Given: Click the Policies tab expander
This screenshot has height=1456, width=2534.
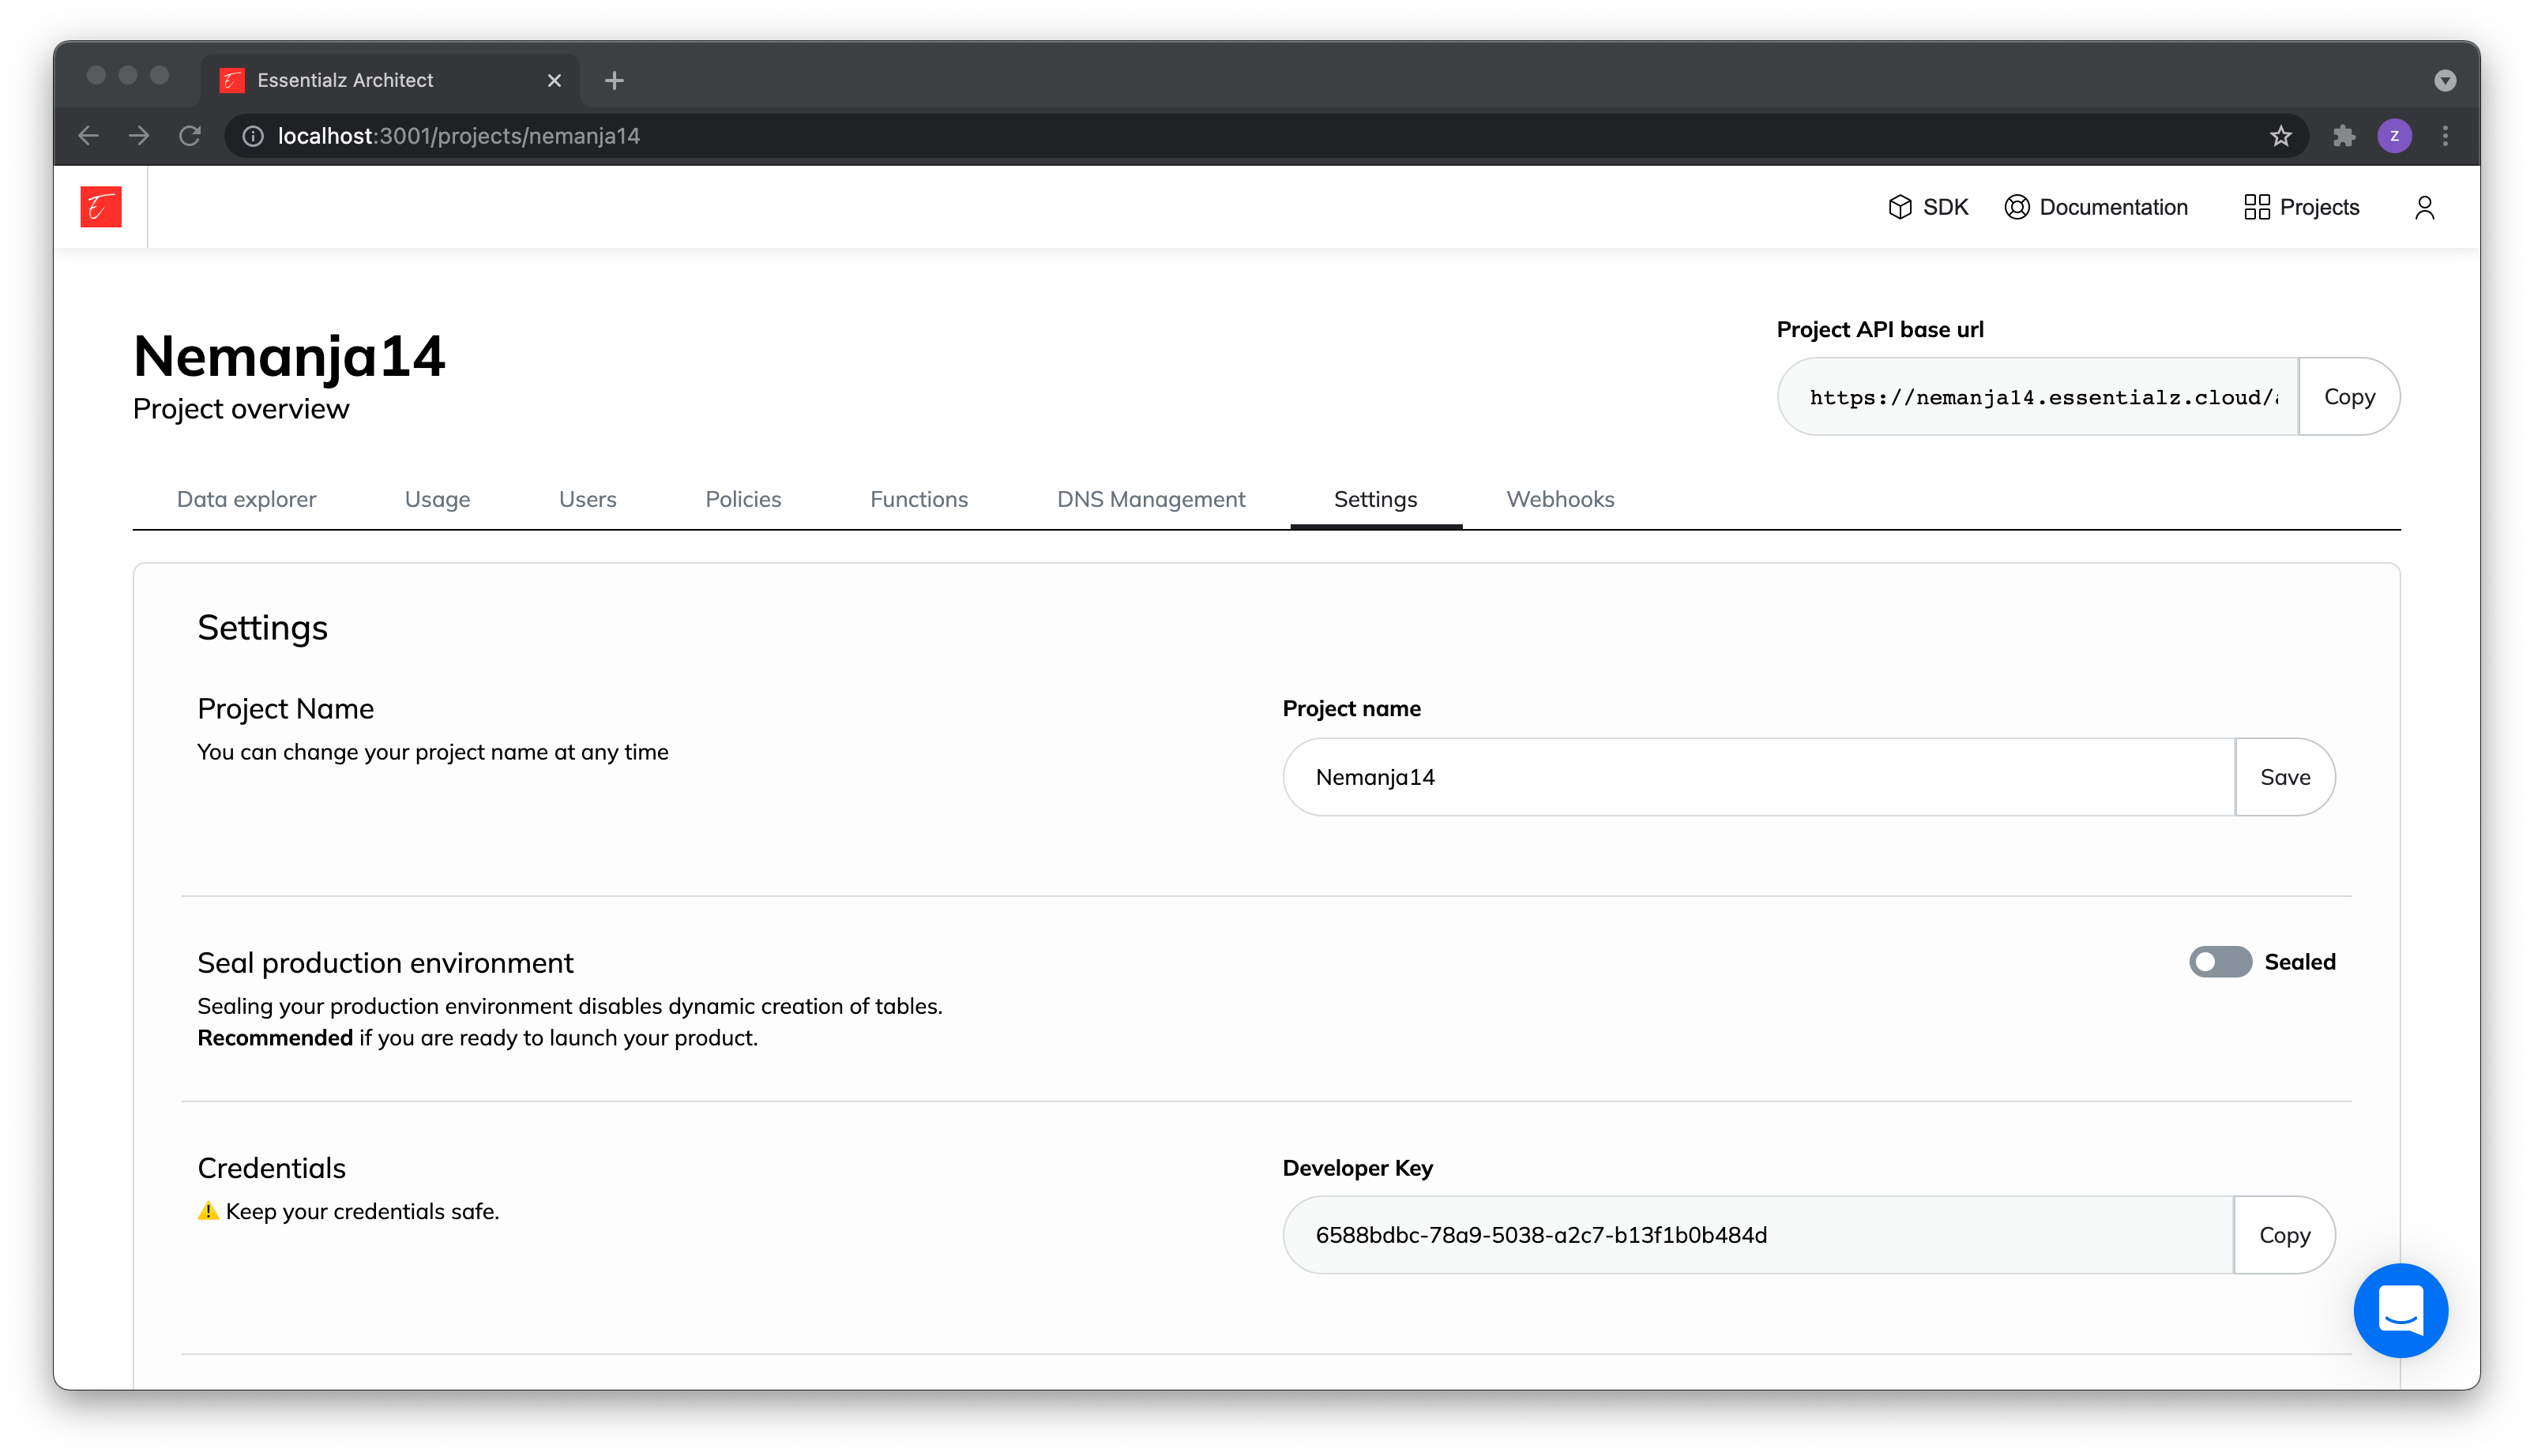Looking at the screenshot, I should click(743, 499).
